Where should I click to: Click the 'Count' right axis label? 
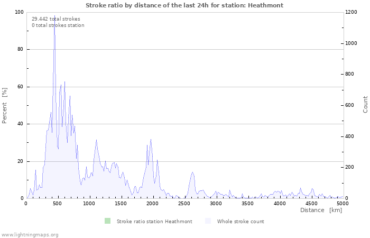365,104
